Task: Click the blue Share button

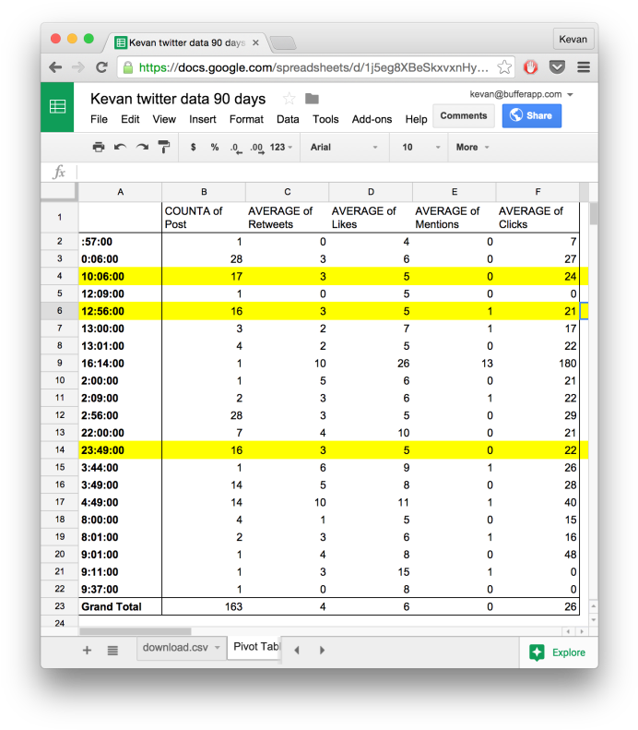Action: [x=531, y=115]
